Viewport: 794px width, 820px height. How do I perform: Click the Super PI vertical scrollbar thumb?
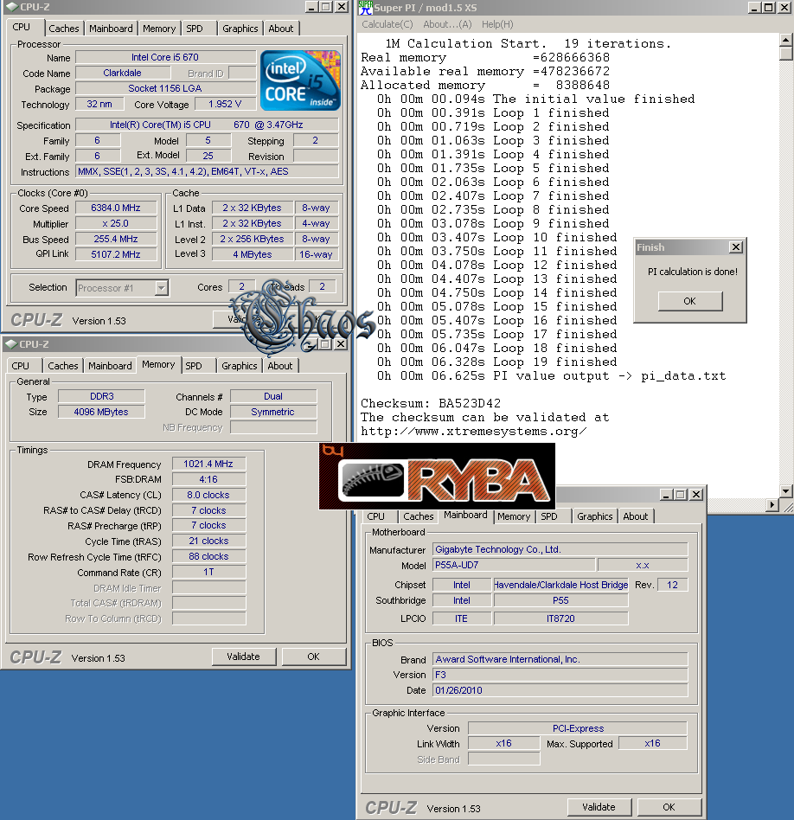tap(785, 54)
